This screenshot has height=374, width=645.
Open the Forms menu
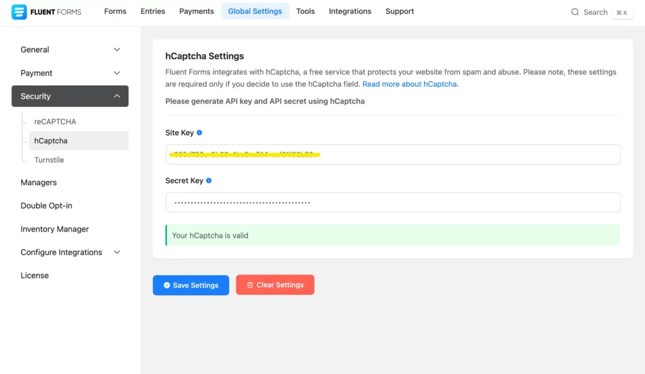pos(115,11)
